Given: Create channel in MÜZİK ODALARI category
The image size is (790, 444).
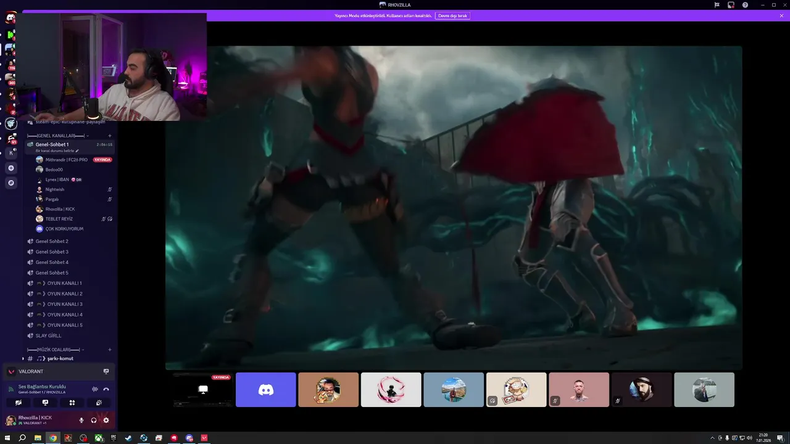Looking at the screenshot, I should 110,350.
